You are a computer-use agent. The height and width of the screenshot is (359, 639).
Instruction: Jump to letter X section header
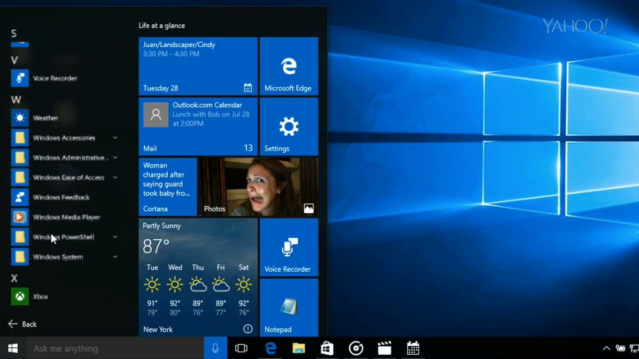pos(14,278)
